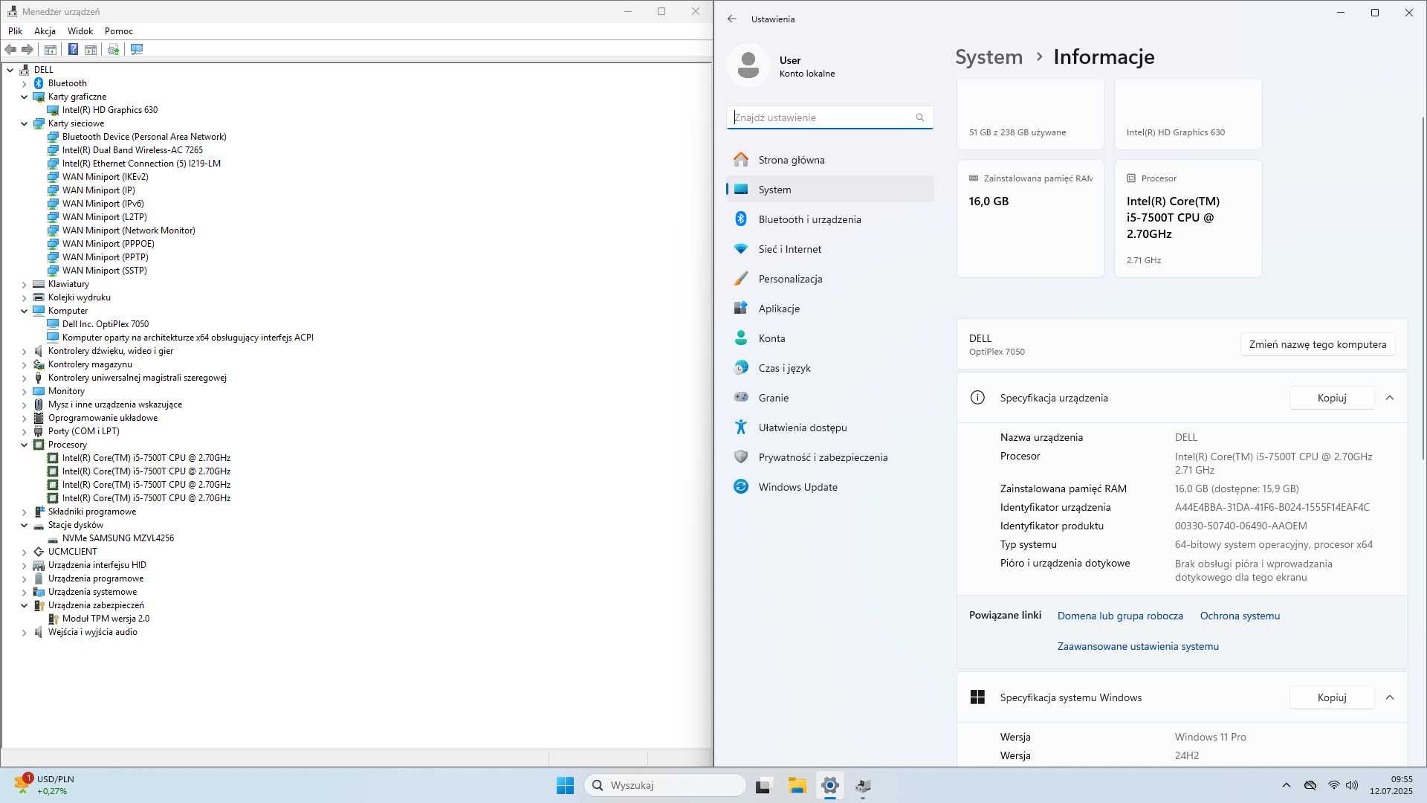Expand the Monitory node
Image resolution: width=1427 pixels, height=803 pixels.
(x=24, y=391)
